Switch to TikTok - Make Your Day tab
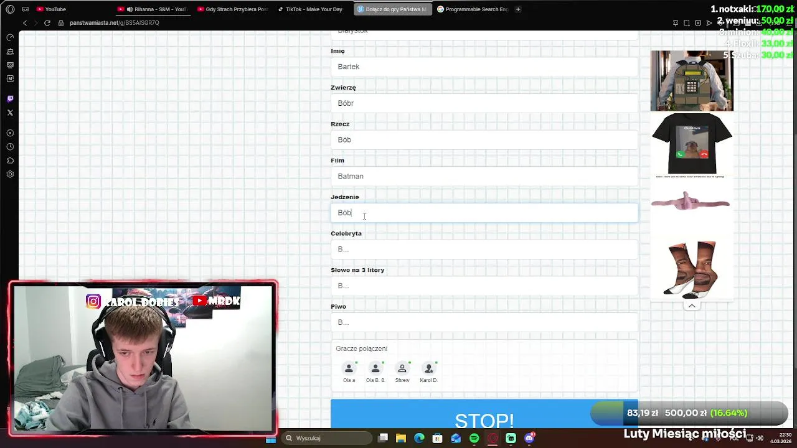The height and width of the screenshot is (448, 797). point(312,9)
